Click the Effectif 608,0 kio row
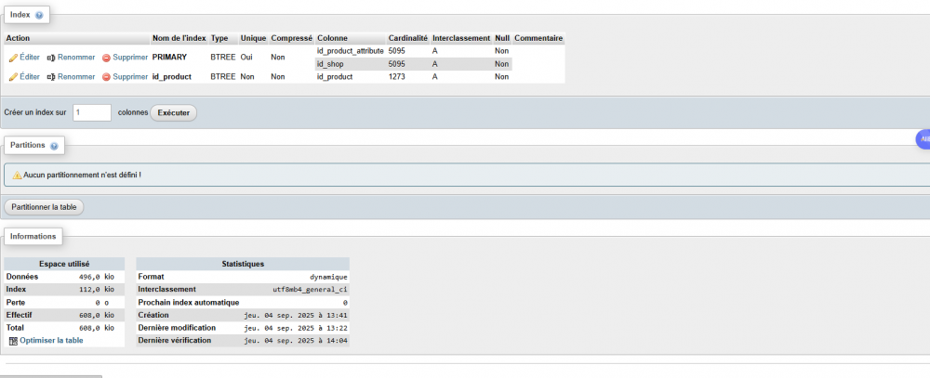This screenshot has height=378, width=930. tap(65, 315)
